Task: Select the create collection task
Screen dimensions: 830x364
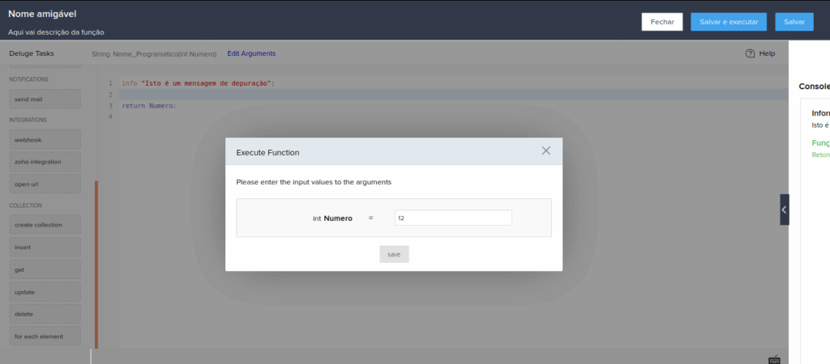Action: pyautogui.click(x=45, y=225)
